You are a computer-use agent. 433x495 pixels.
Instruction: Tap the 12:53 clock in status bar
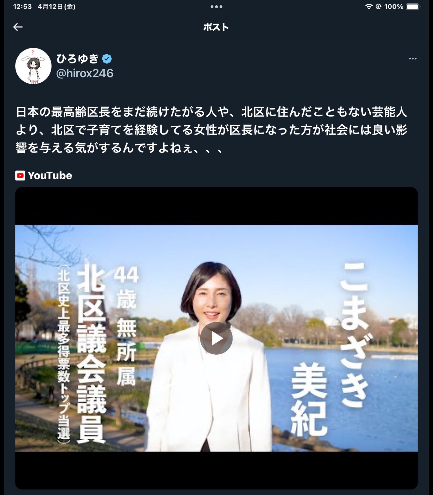coord(22,7)
